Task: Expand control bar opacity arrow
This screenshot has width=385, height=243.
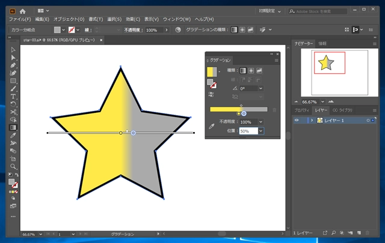Action: [167, 30]
